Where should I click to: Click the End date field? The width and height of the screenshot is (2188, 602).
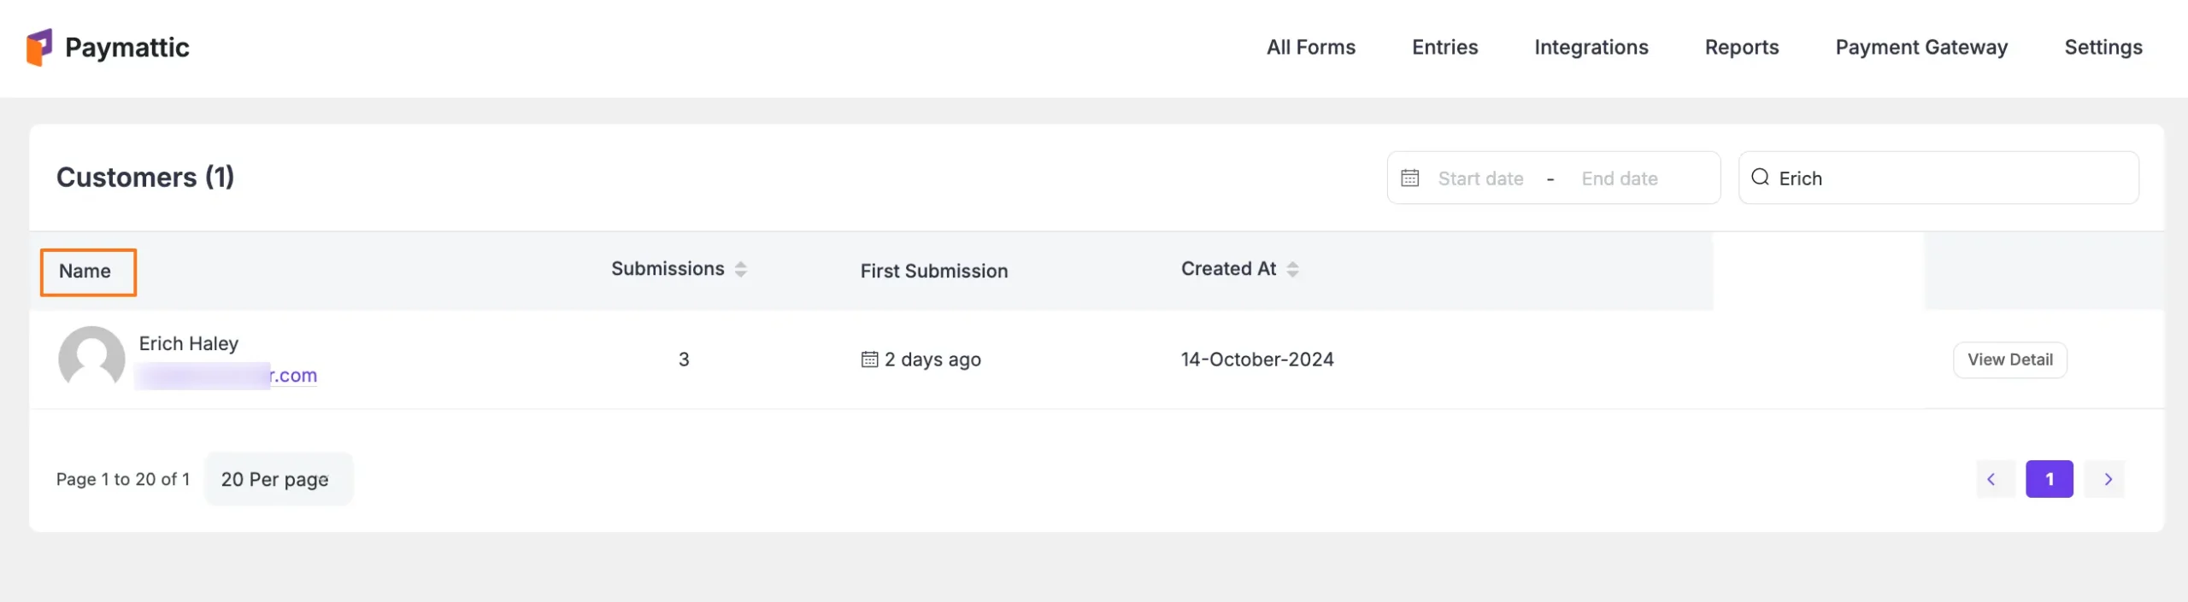coord(1619,178)
